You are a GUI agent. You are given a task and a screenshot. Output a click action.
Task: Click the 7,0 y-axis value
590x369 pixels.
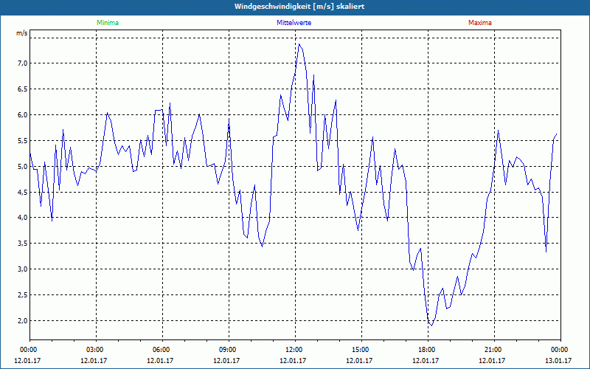click(23, 63)
